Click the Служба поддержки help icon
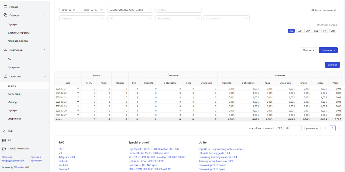Image resolution: width=345 pixels, height=172 pixels. [4, 148]
